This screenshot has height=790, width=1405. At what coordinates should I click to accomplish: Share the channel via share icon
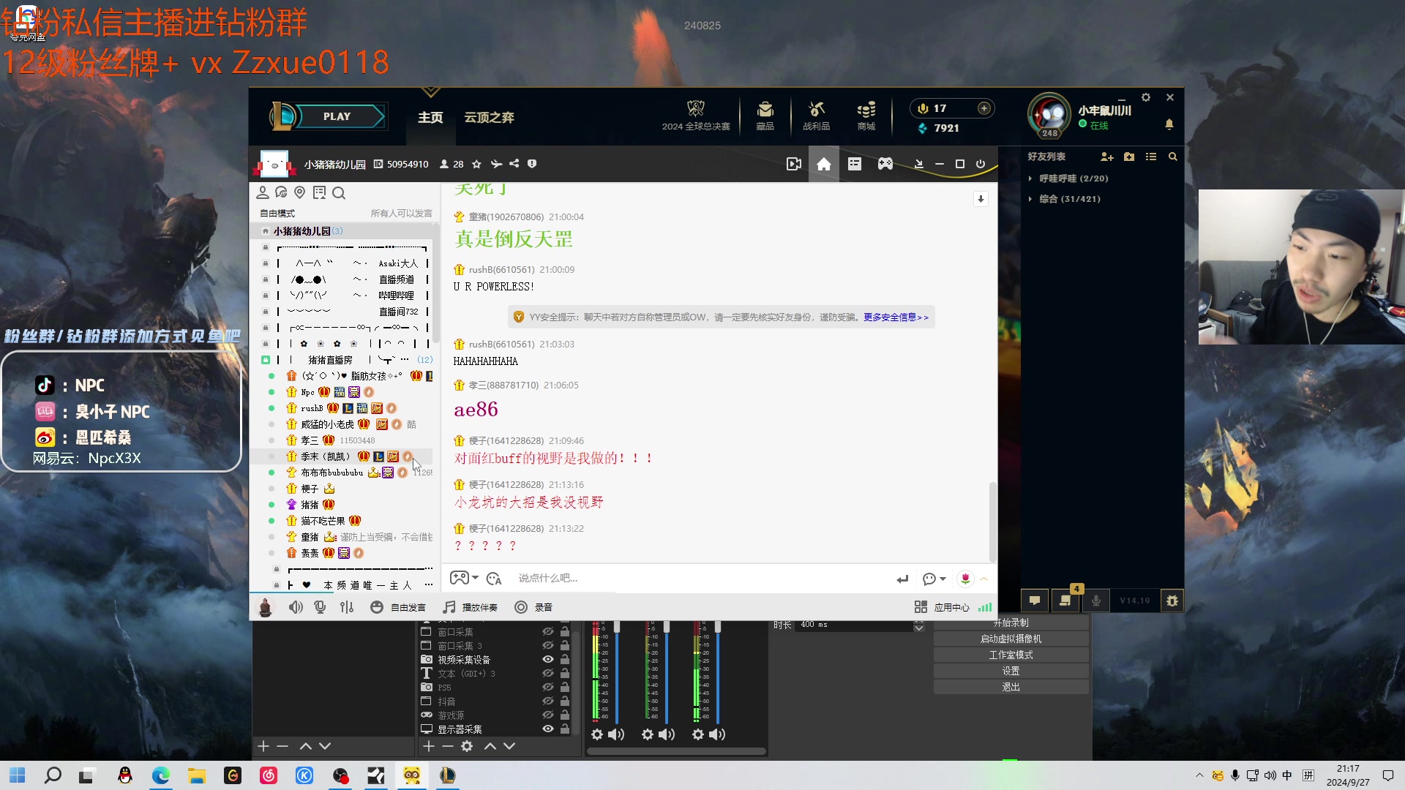514,164
